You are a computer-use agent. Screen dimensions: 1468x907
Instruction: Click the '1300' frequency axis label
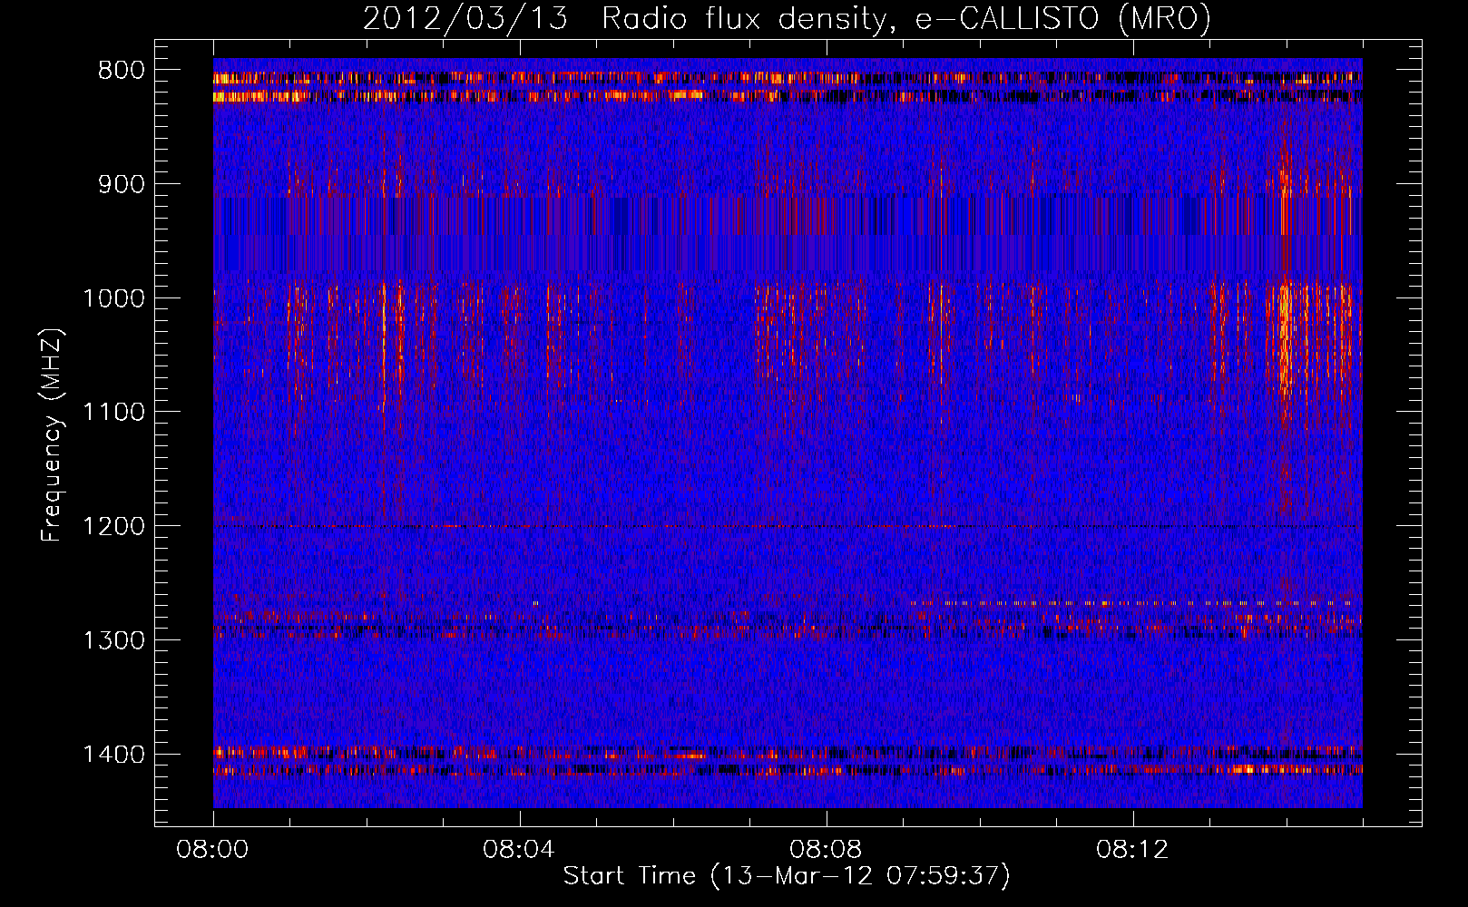113,640
